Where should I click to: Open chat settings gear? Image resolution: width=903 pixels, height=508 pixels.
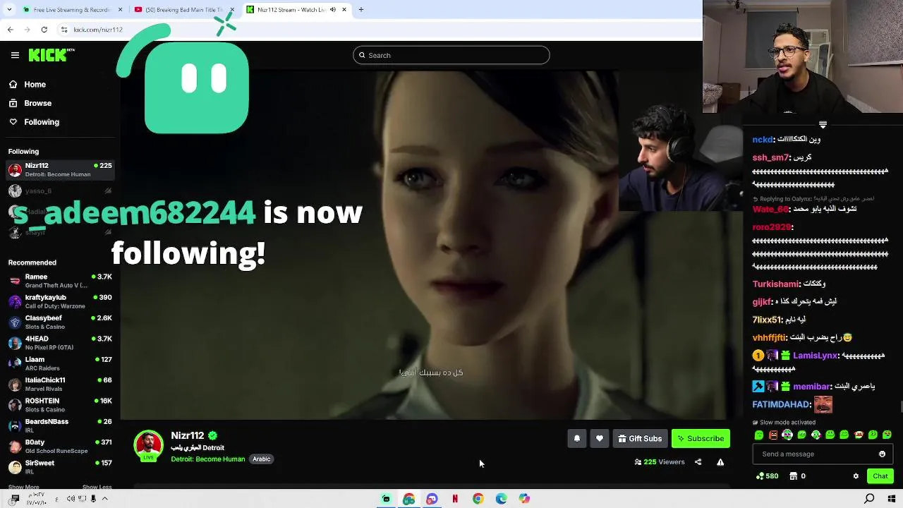856,476
